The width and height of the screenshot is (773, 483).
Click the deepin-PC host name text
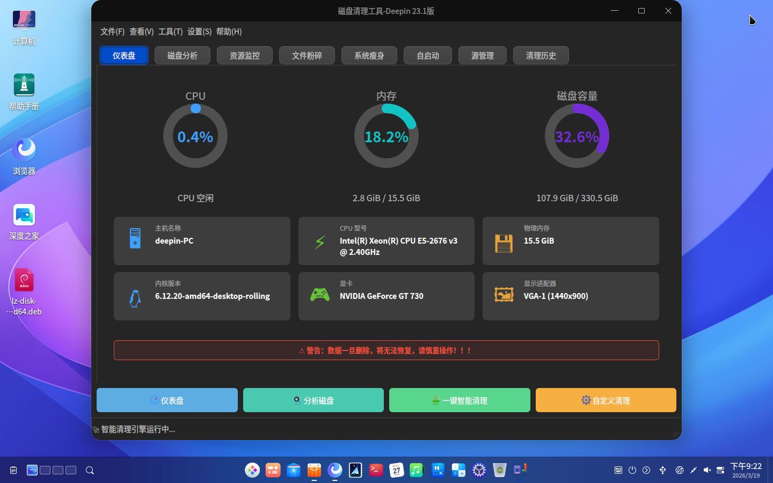[x=174, y=241]
